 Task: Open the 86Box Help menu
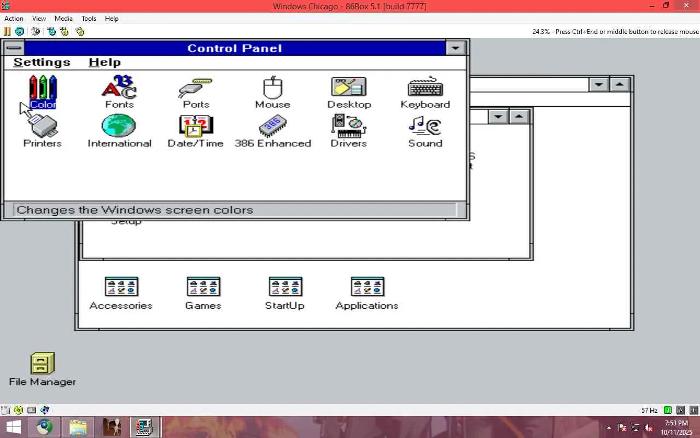(112, 18)
